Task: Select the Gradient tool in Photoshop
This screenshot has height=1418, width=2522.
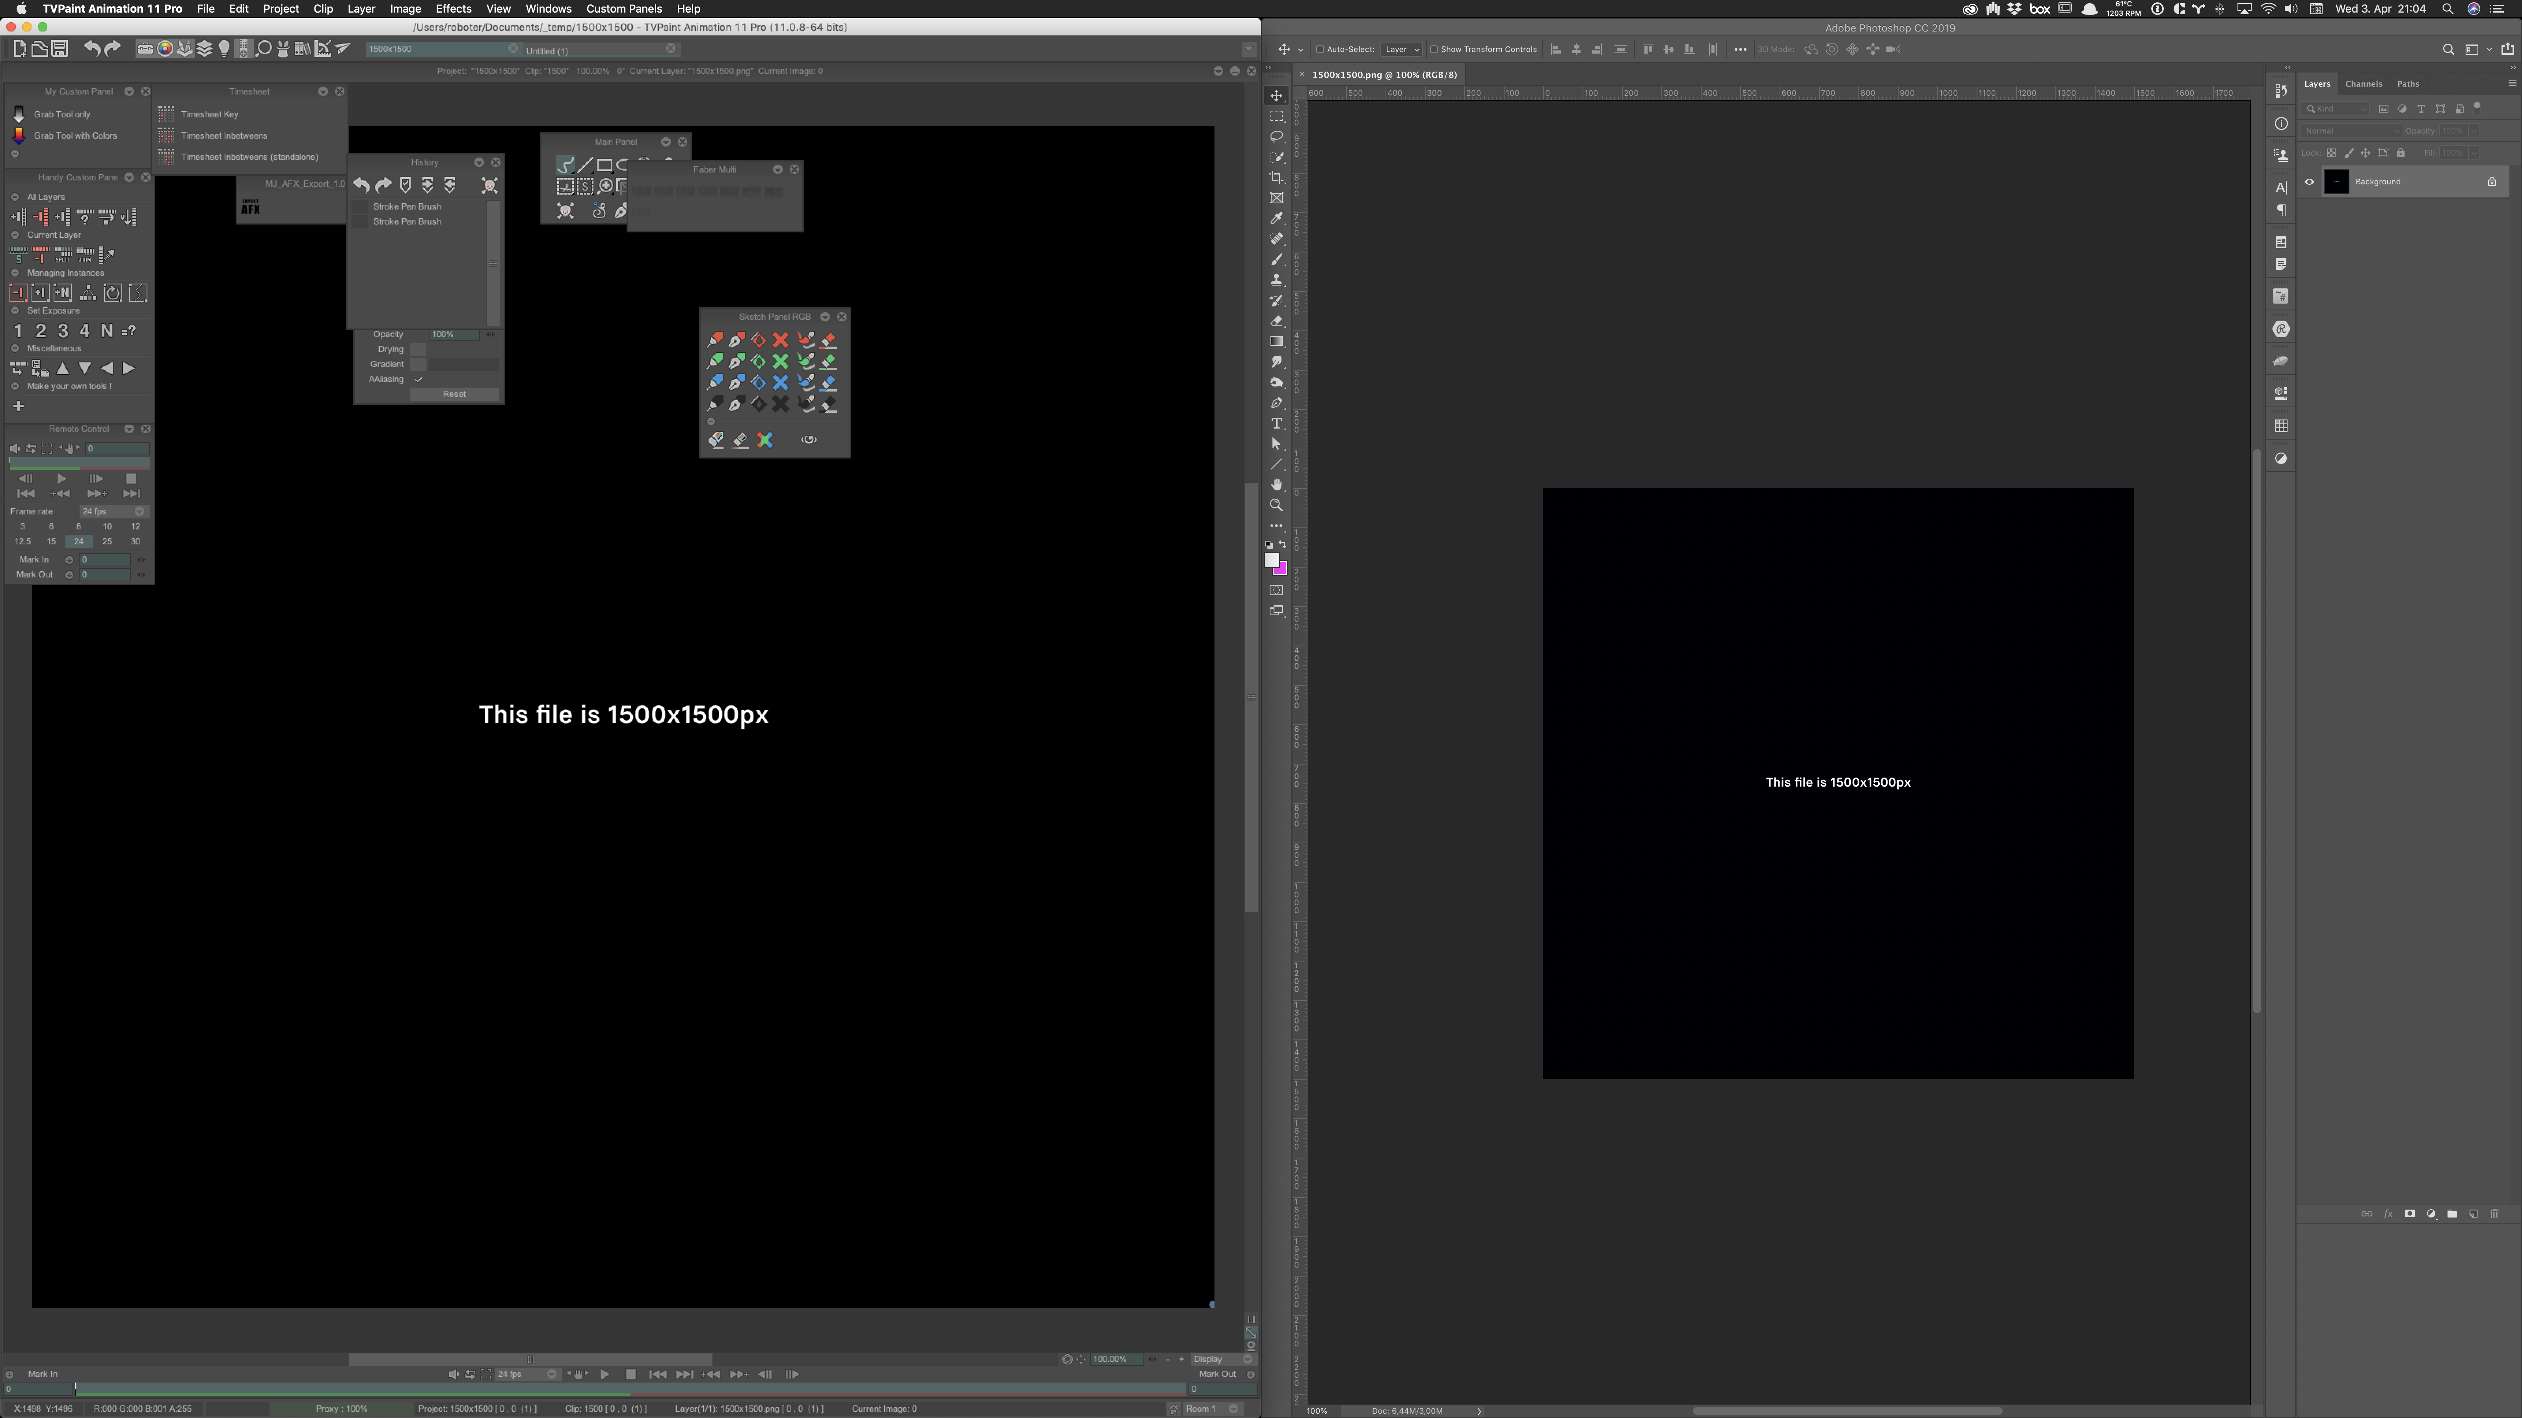Action: [1277, 342]
